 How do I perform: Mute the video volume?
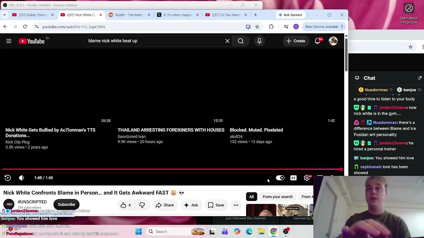coord(22,178)
